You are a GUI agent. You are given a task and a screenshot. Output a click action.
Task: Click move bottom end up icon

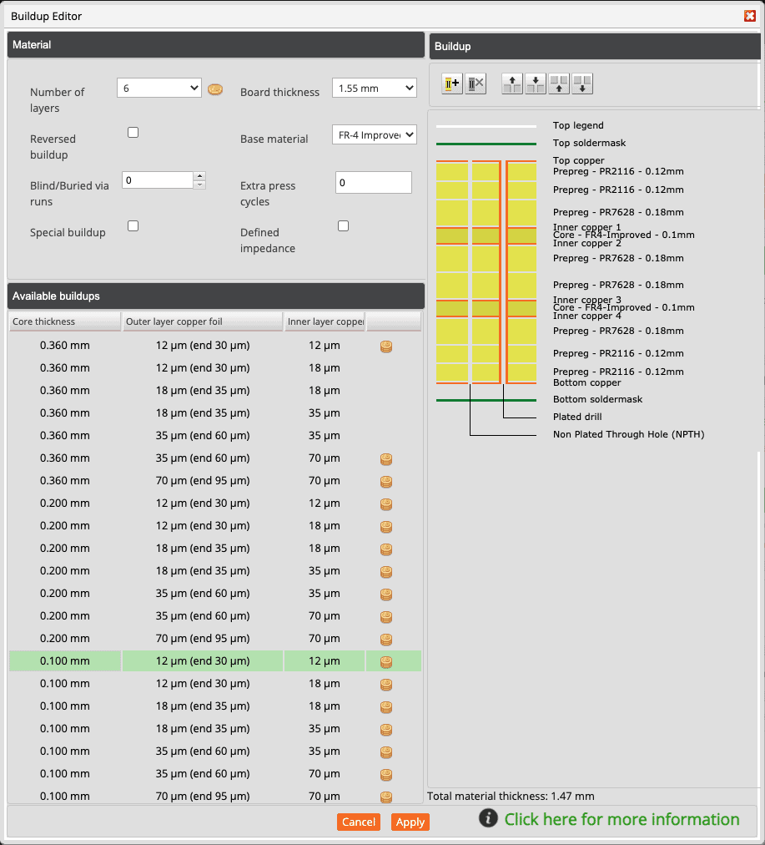click(x=559, y=84)
